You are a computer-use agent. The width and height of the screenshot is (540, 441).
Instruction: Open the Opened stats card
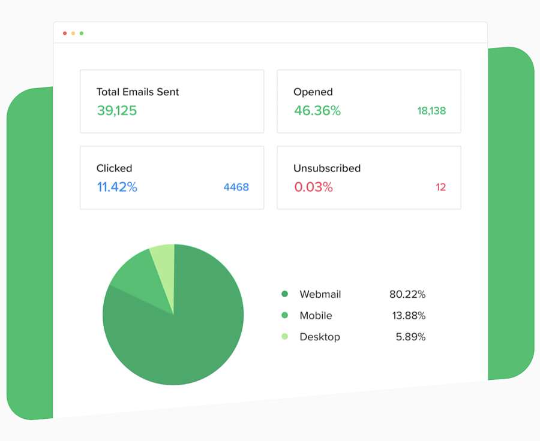368,101
